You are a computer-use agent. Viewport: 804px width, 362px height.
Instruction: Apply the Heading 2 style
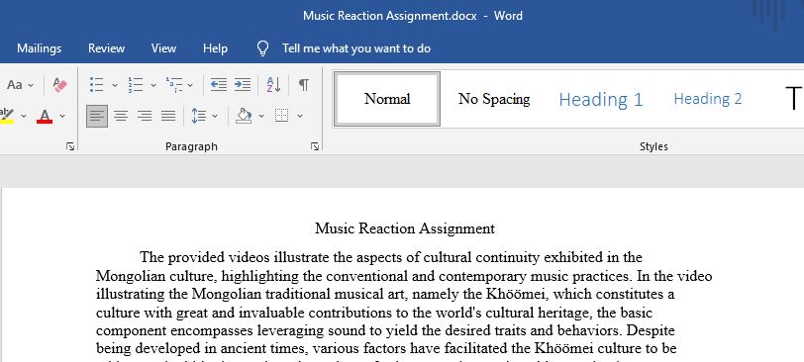[x=708, y=98]
